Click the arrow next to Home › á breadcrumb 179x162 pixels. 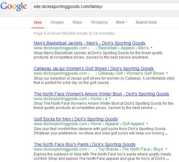[110, 98]
